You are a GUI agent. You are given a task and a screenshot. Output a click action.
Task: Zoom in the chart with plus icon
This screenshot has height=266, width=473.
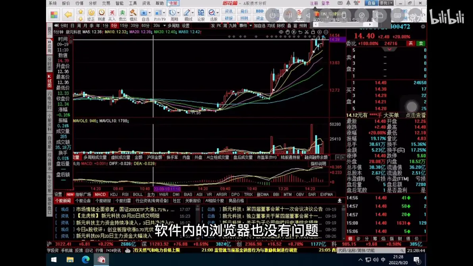pyautogui.click(x=319, y=32)
